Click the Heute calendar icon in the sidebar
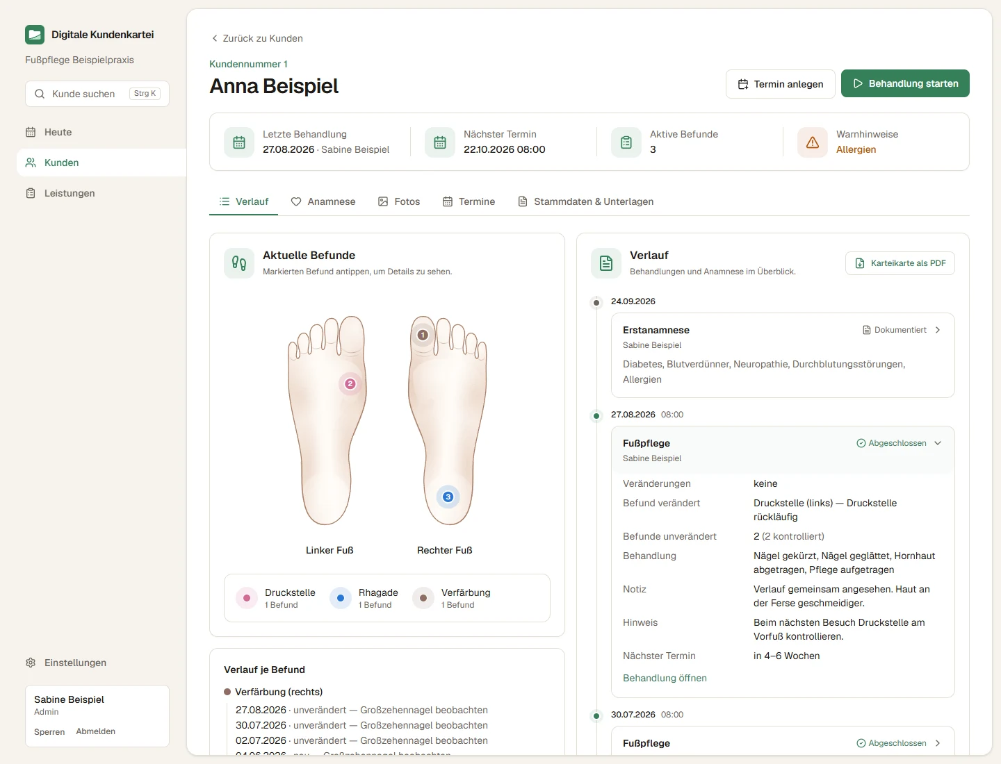The image size is (1001, 764). pyautogui.click(x=31, y=132)
